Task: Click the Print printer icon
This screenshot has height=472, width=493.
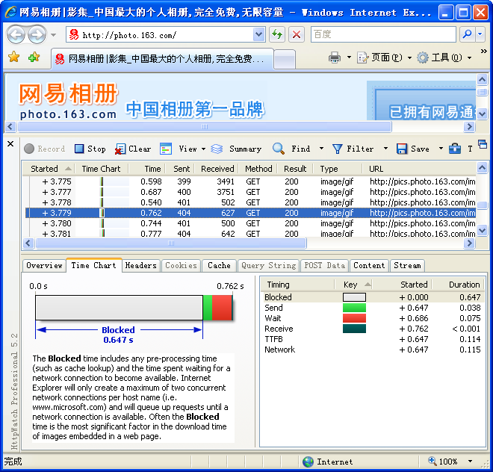Action: 335,58
